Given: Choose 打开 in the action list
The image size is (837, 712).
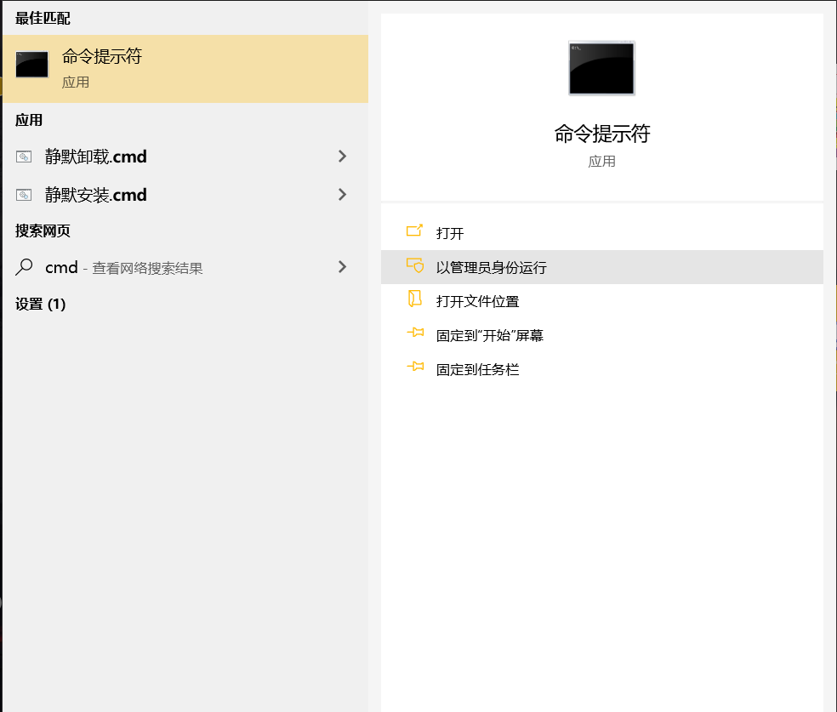Looking at the screenshot, I should click(x=602, y=233).
